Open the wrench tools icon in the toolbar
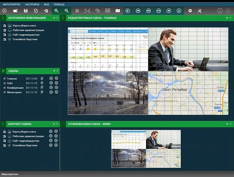The height and width of the screenshot is (177, 234). coord(200,10)
